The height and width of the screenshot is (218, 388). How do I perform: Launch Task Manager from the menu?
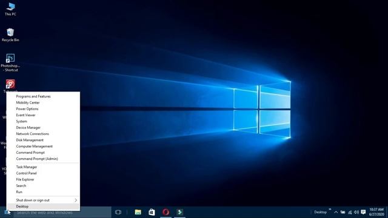(43, 167)
